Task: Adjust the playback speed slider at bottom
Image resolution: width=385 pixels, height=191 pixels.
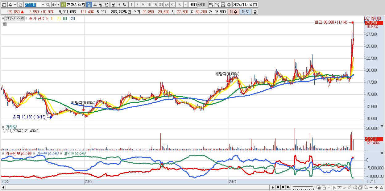Action: pyautogui.click(x=304, y=187)
